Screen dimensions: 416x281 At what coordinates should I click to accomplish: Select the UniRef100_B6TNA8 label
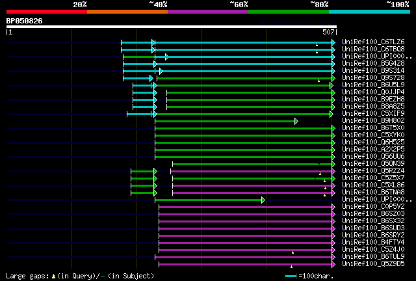coord(373,193)
